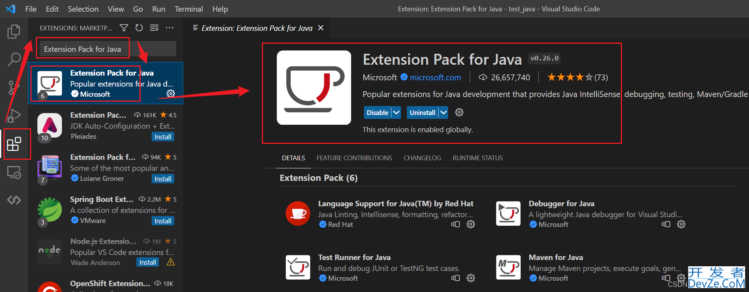
Task: Click warning icon on Node.js Extension pack
Action: click(x=171, y=262)
